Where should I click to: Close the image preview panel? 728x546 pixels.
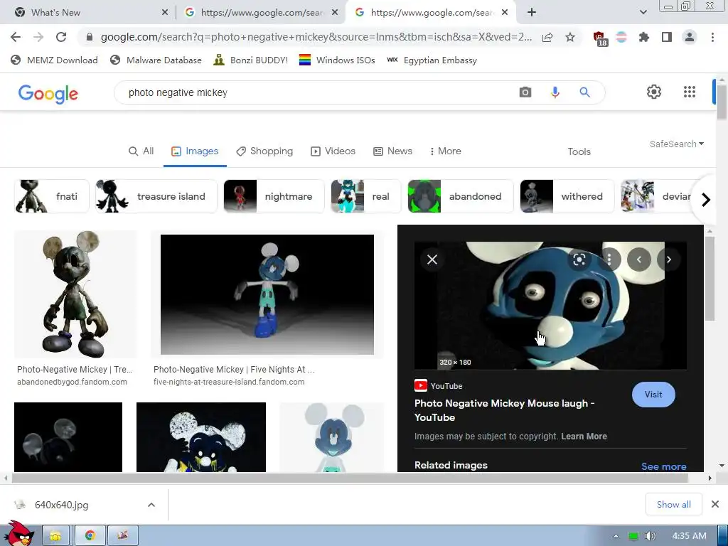click(432, 259)
